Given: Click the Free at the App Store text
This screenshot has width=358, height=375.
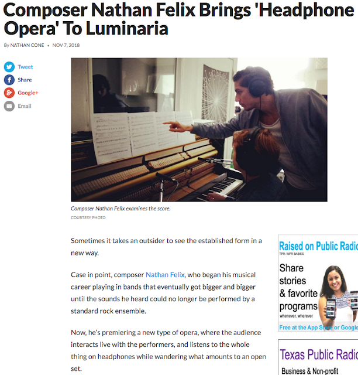Looking at the screenshot, I should 319,328.
